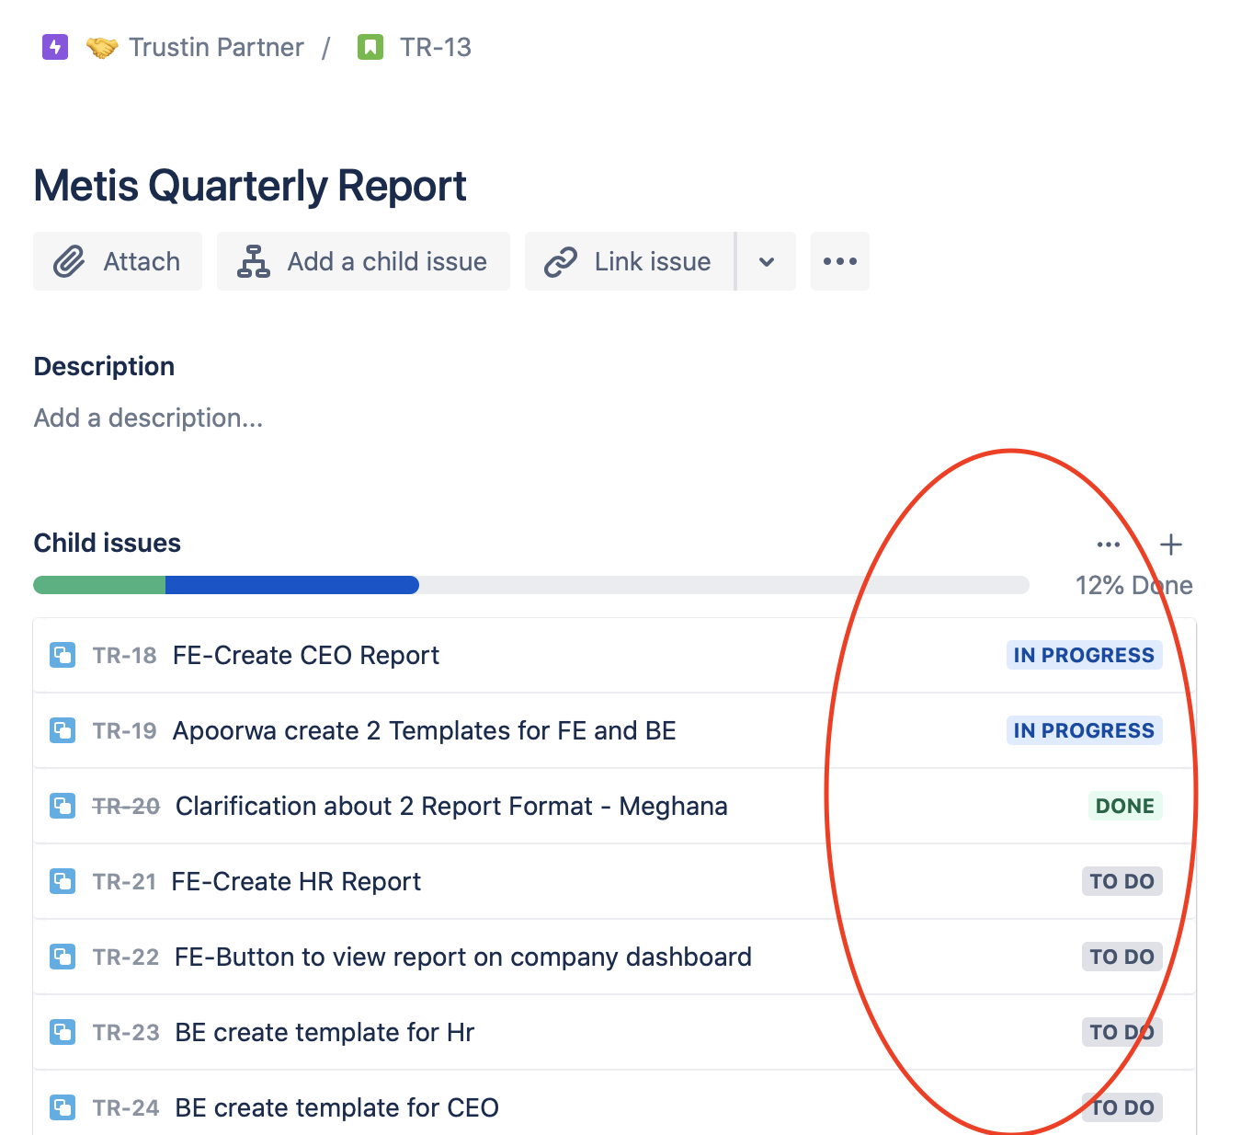Screen dimensions: 1241x1135
Task: Click the green TR-13 bookmark icon
Action: tap(370, 47)
